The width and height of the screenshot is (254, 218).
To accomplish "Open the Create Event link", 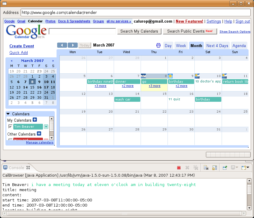I will point(22,46).
